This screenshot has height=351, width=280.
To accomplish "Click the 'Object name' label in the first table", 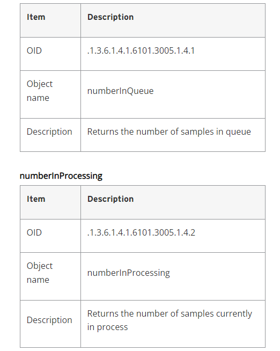I will (x=40, y=91).
